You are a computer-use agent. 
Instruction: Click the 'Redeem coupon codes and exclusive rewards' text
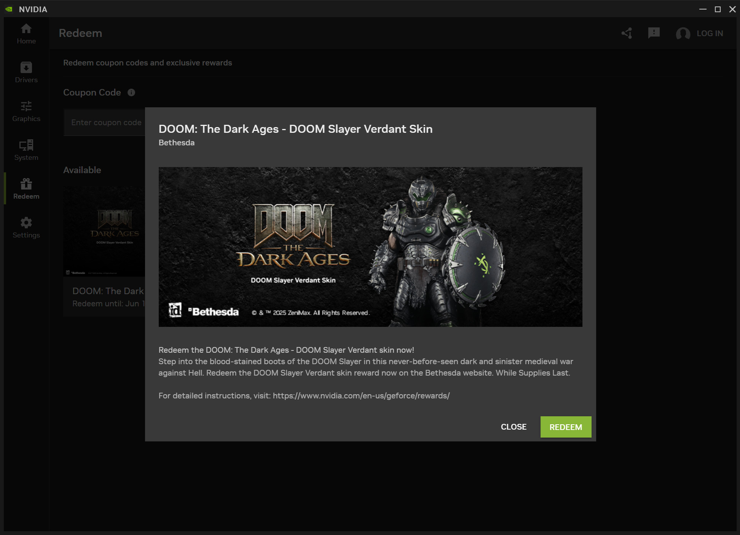tap(148, 63)
